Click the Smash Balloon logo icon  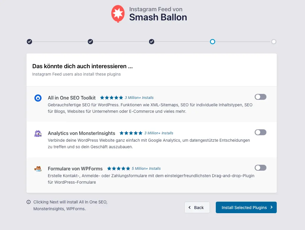click(x=118, y=14)
